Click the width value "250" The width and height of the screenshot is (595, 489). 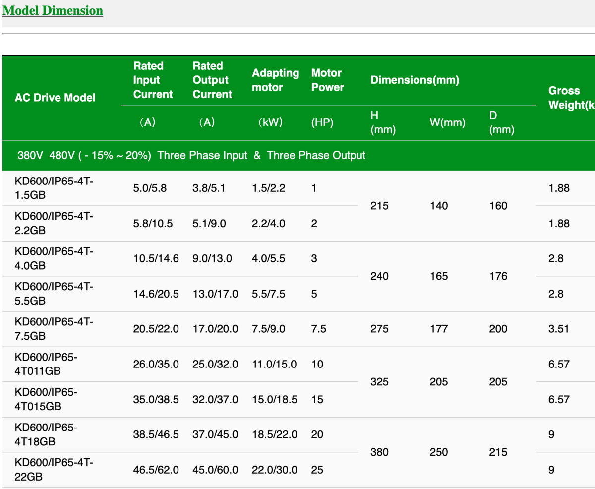click(439, 452)
